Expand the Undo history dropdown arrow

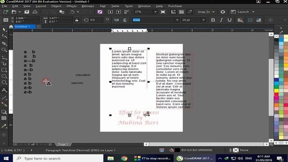click(x=78, y=12)
